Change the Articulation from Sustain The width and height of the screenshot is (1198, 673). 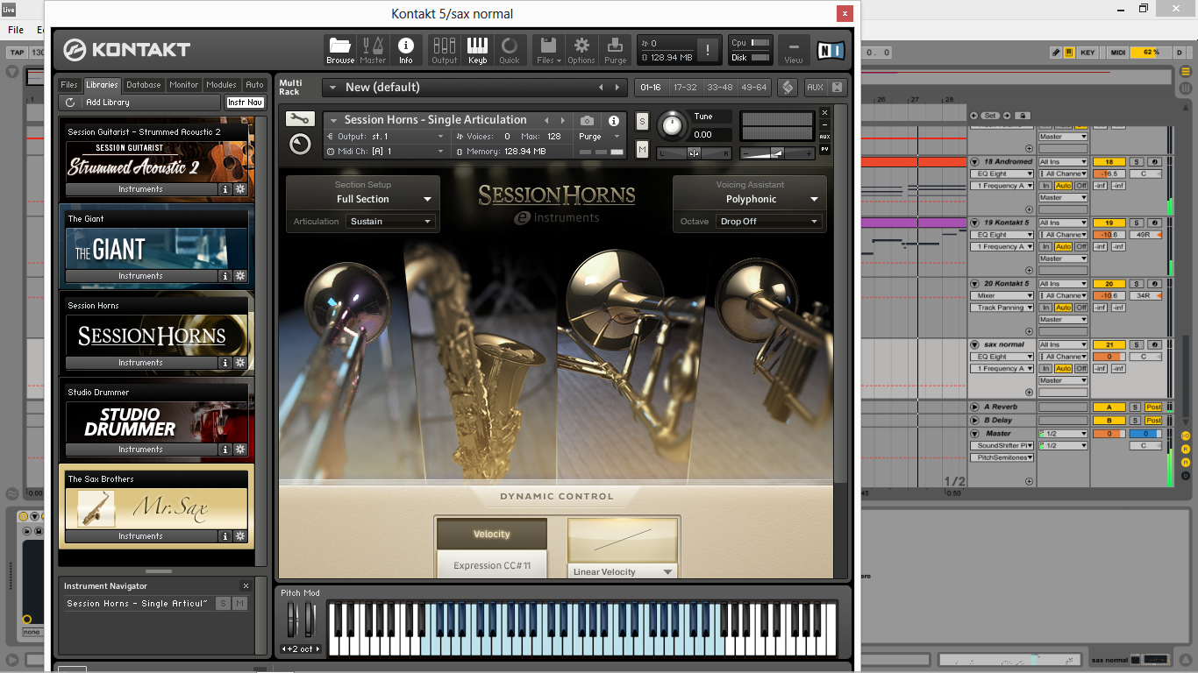pos(390,221)
